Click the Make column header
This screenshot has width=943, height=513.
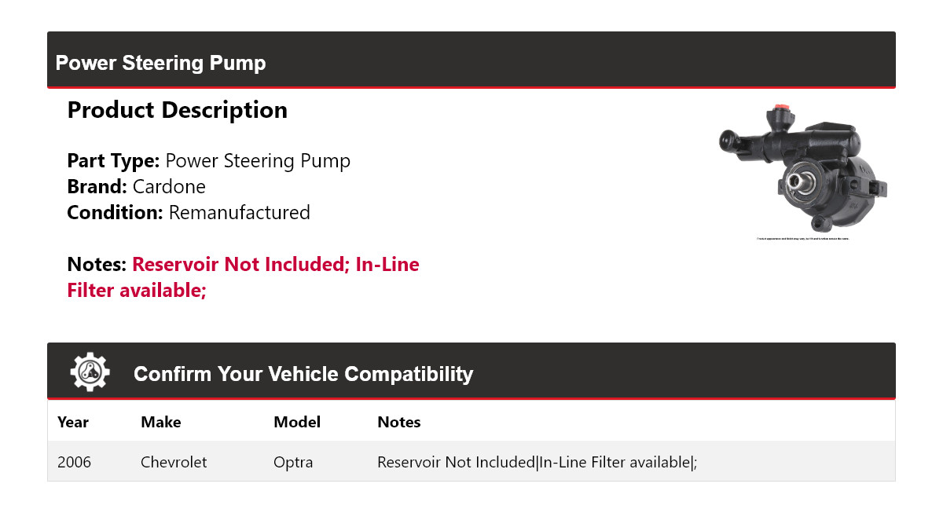[160, 422]
